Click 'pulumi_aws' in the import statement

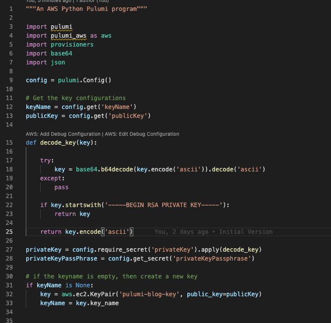[68, 36]
